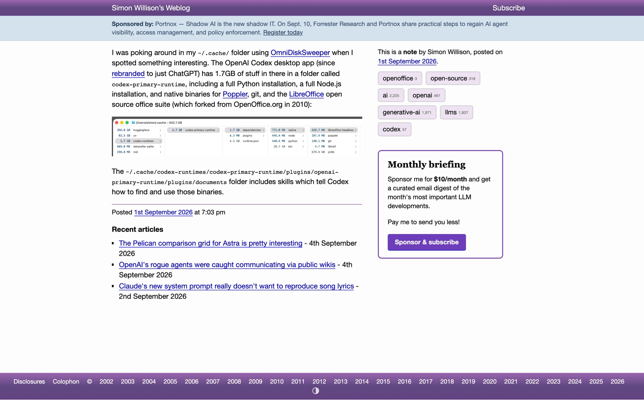Open the Disclosures footer link
Image resolution: width=644 pixels, height=402 pixels.
(x=29, y=381)
